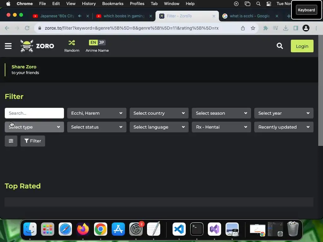This screenshot has height=242, width=323.
Task: Click the page vertical scrollbar
Action: point(320,90)
